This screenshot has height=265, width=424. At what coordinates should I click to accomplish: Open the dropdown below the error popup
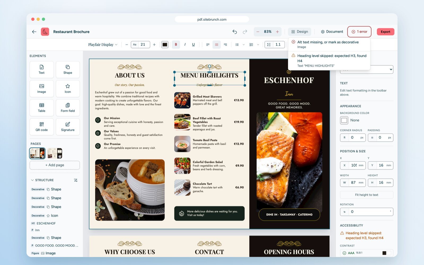(x=367, y=70)
